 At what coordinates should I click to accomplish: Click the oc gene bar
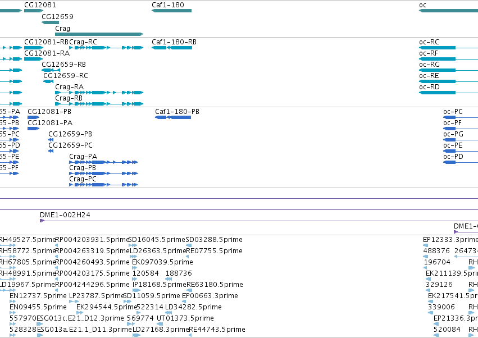pos(448,11)
